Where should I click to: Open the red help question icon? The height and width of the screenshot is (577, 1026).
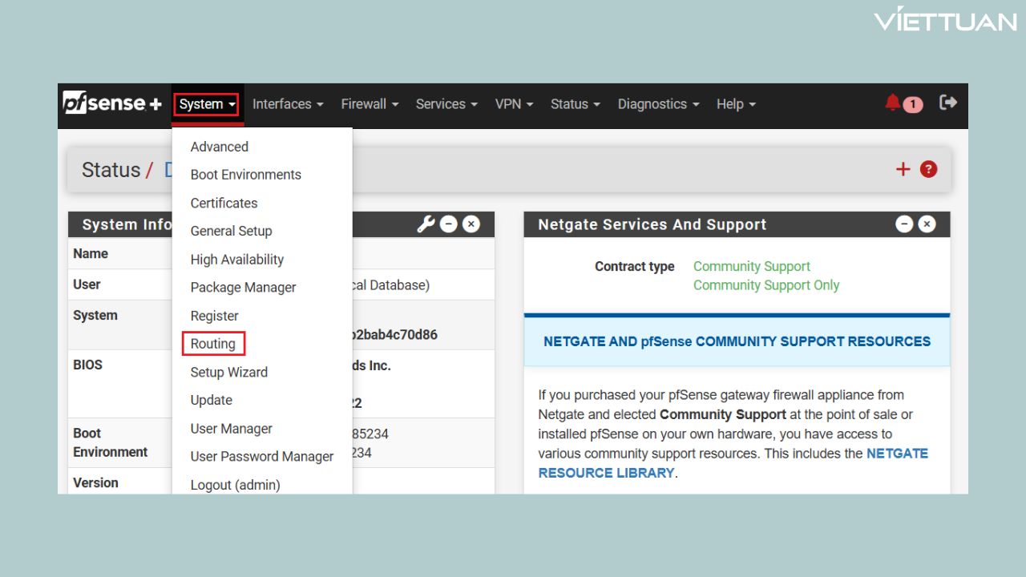[x=928, y=169]
